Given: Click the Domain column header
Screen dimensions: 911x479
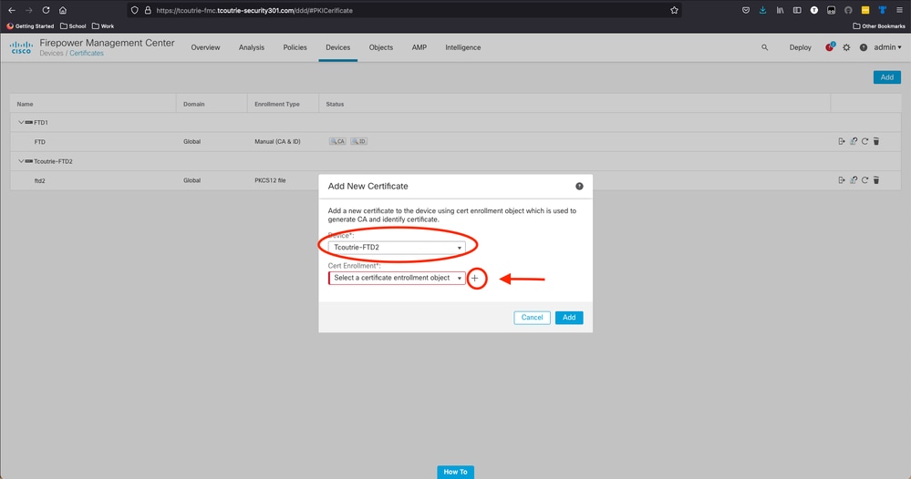Looking at the screenshot, I should pos(194,105).
